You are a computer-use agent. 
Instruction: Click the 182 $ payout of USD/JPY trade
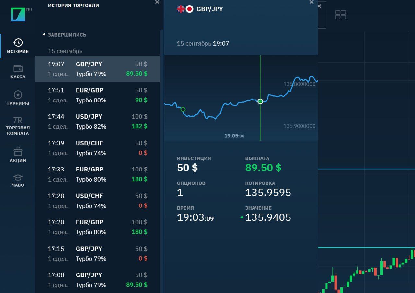click(139, 126)
